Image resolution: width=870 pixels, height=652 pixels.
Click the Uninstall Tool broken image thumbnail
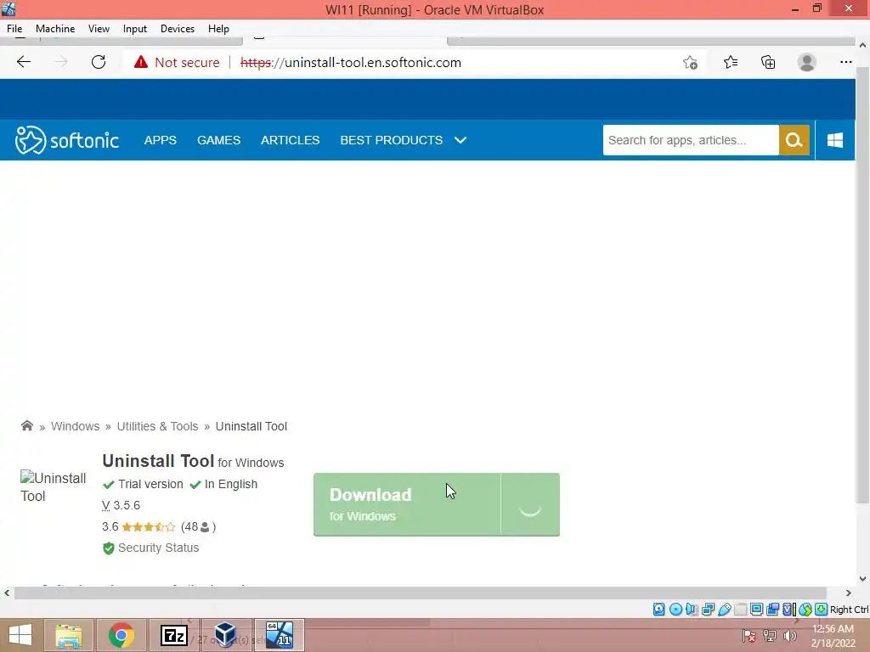54,486
